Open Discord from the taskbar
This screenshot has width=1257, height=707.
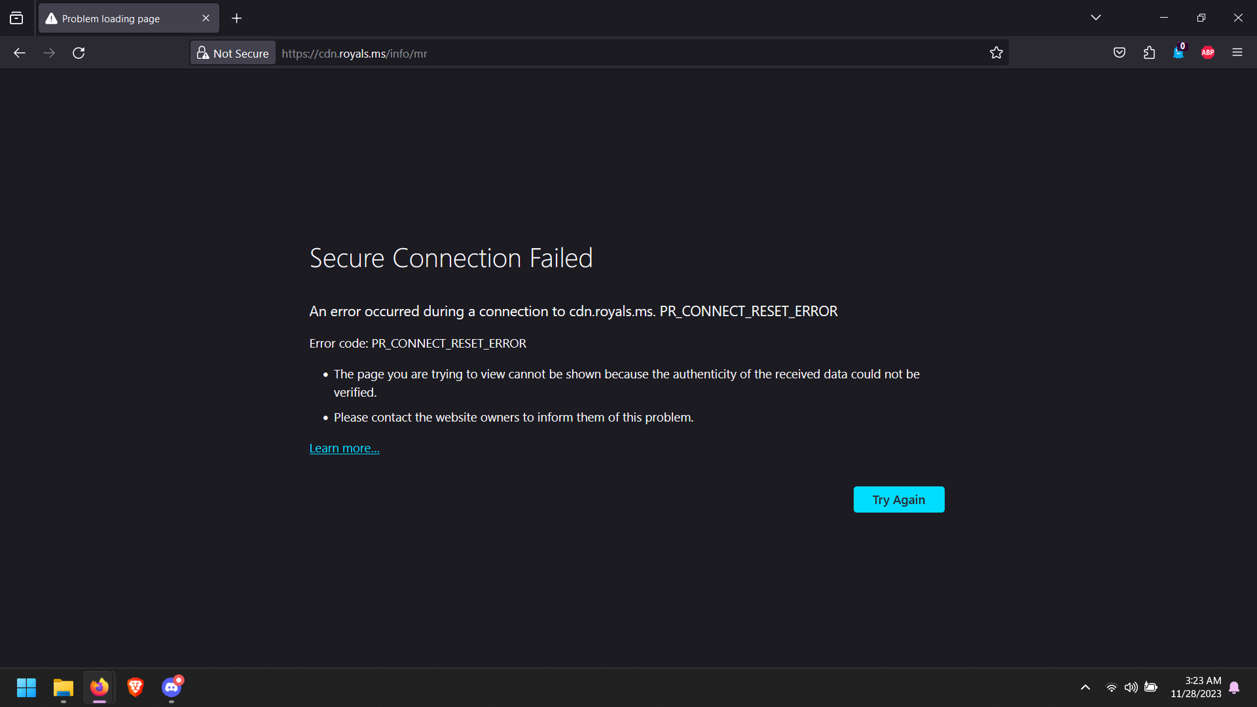point(172,687)
